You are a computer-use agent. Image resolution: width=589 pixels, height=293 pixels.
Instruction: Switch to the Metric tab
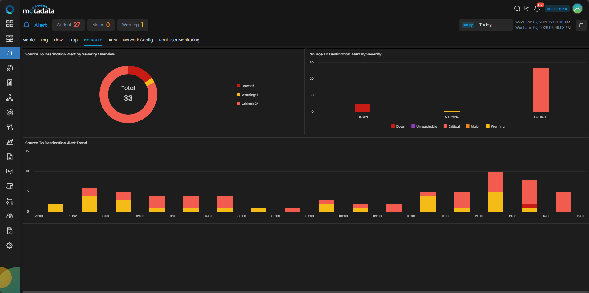click(x=28, y=40)
